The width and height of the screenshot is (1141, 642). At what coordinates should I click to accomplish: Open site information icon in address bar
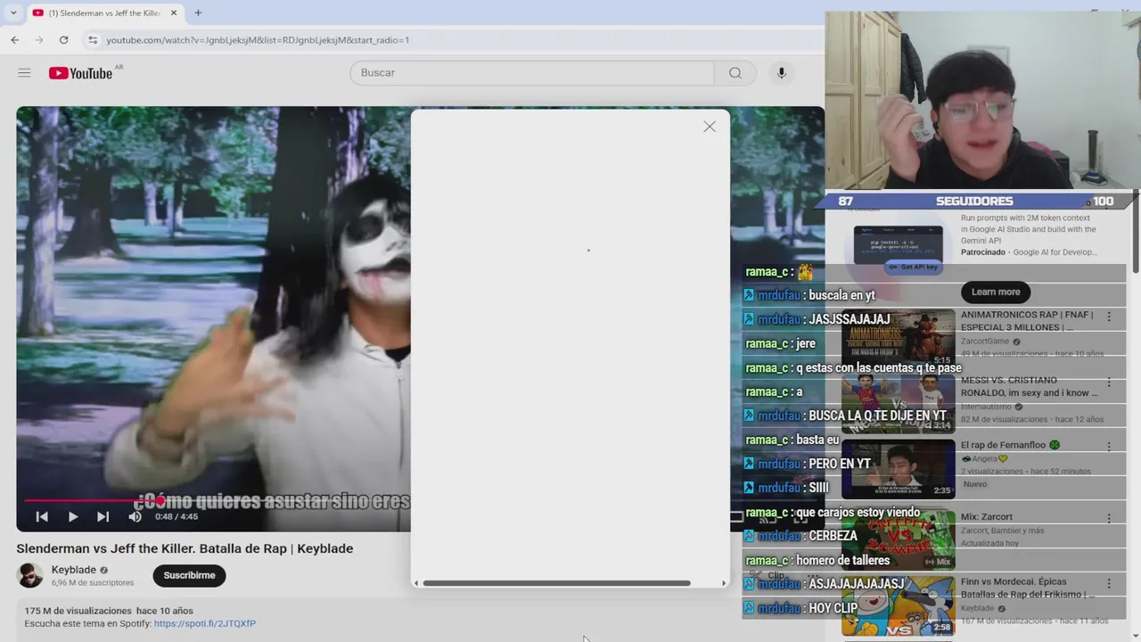(x=92, y=40)
